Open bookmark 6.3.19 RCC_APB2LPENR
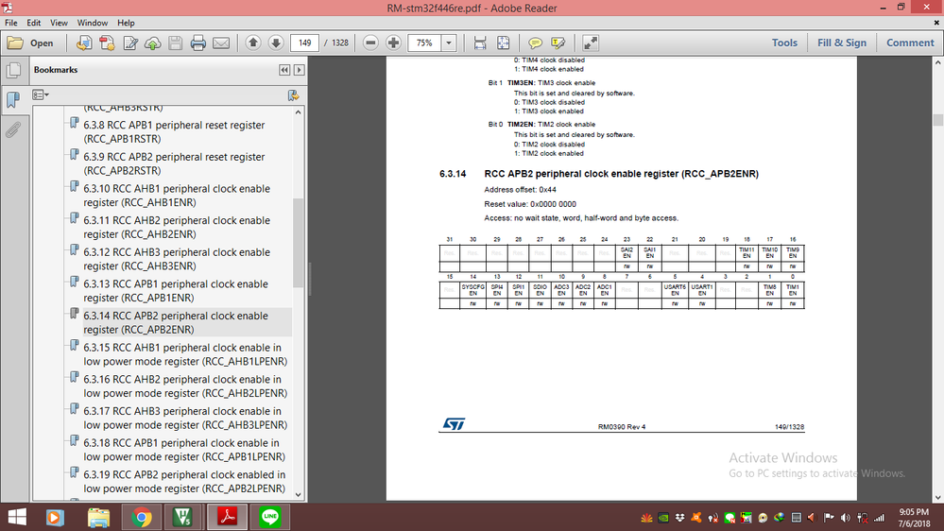 184,482
